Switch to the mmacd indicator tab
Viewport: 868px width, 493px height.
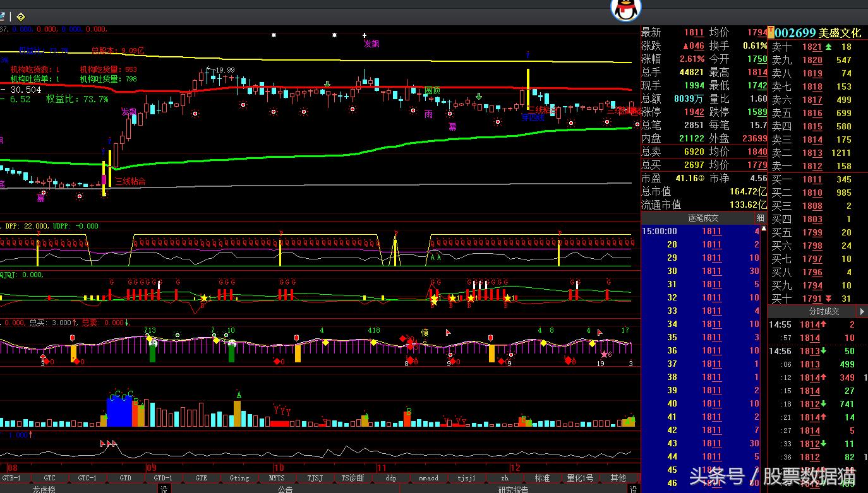click(428, 478)
